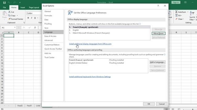Open the File tab
The image size is (197, 110).
click(x=4, y=7)
